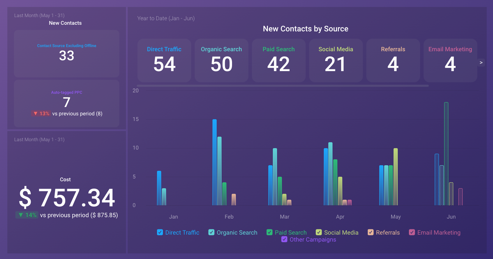
Task: Click the Year to Date (Jan - Jun) label
Action: tap(166, 18)
